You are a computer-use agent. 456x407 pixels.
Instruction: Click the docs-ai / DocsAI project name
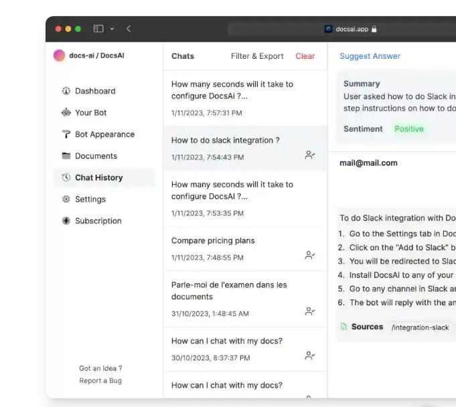tap(96, 56)
